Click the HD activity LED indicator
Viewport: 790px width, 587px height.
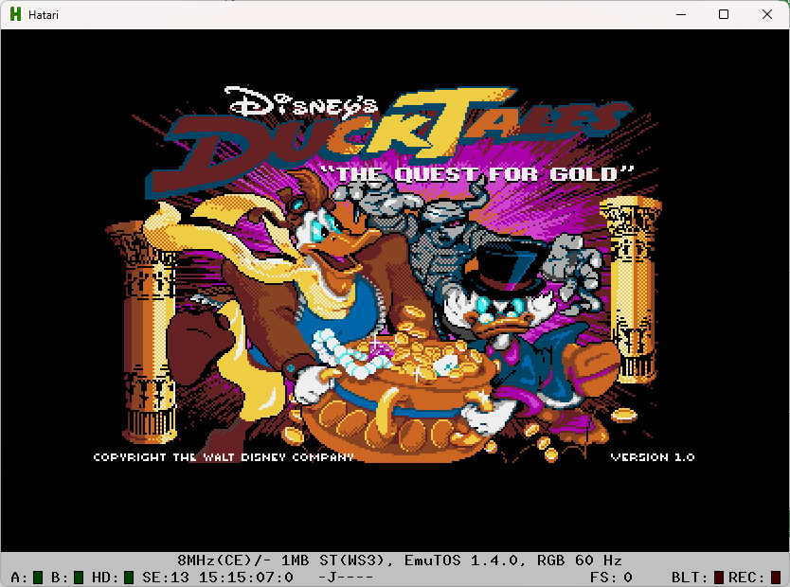pyautogui.click(x=129, y=578)
